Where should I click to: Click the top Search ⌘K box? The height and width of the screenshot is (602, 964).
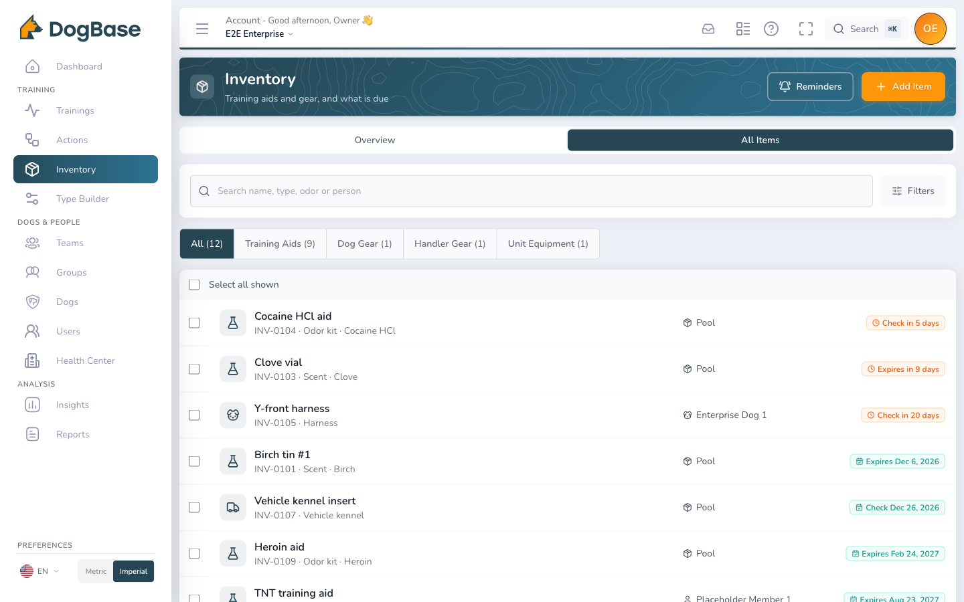point(867,29)
